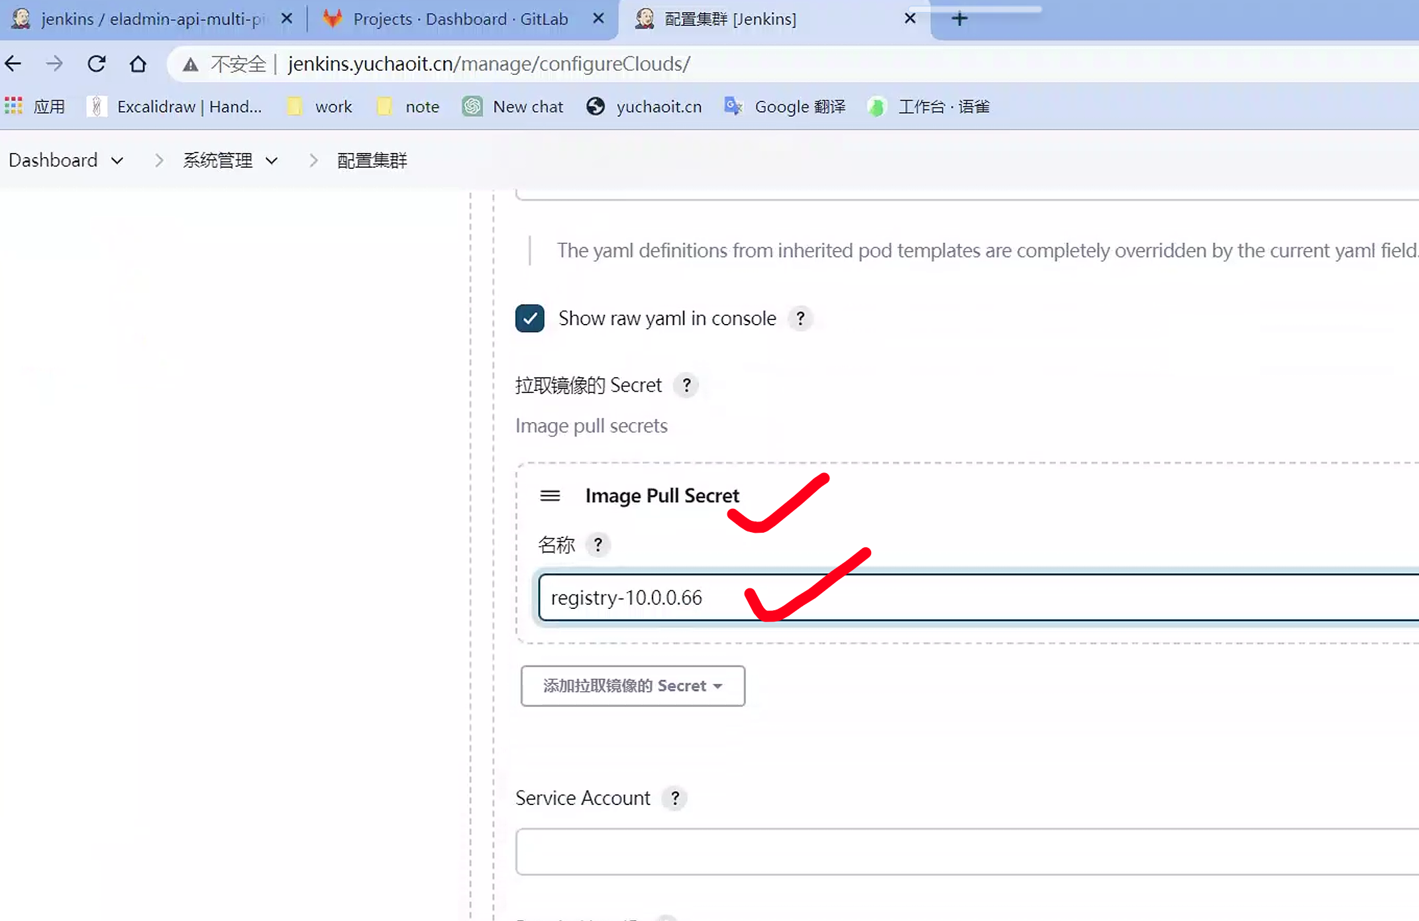Open help for Service Account
This screenshot has width=1419, height=921.
[674, 798]
